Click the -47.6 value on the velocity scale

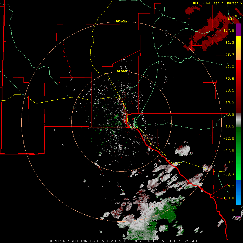point(229,150)
